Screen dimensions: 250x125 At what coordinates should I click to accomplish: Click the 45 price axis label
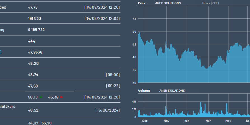[134, 44]
